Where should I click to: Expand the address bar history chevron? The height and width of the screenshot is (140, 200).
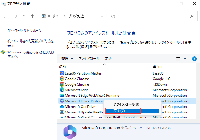point(101,16)
